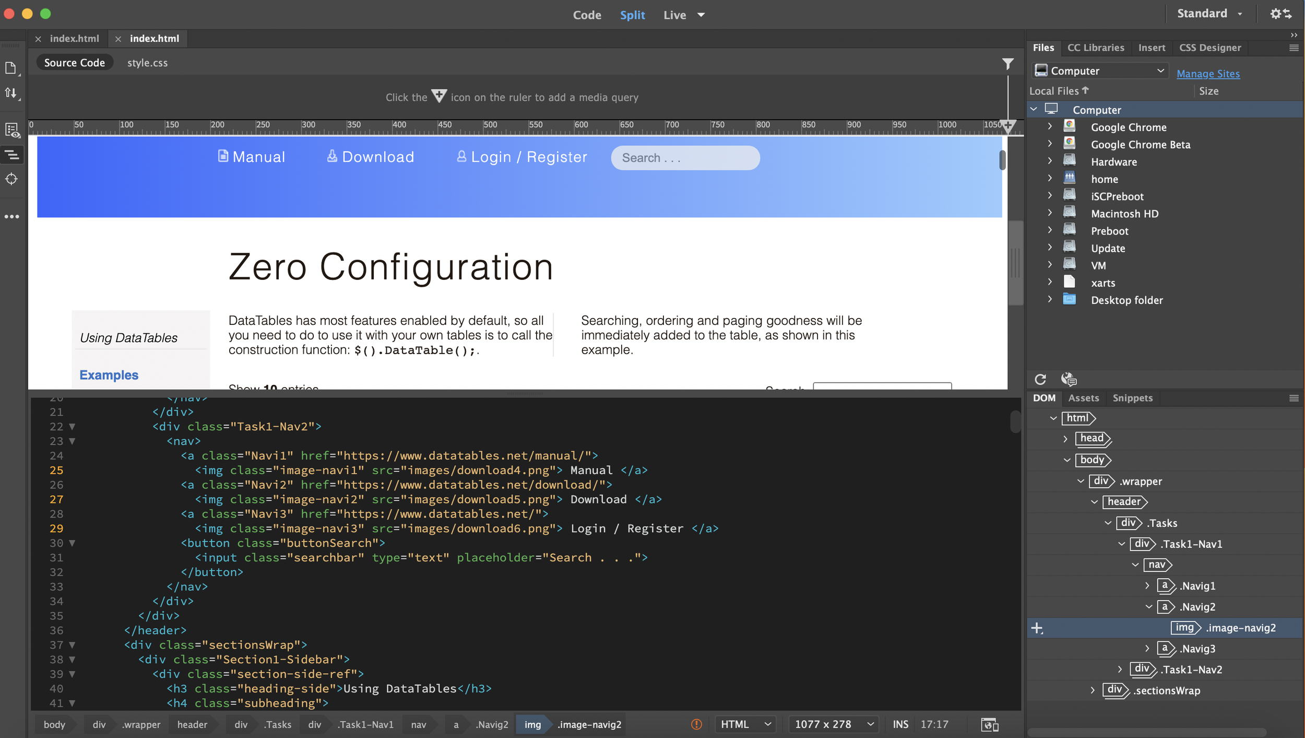This screenshot has height=738, width=1305.
Task: Toggle the INS insert mode indicator
Action: 900,724
